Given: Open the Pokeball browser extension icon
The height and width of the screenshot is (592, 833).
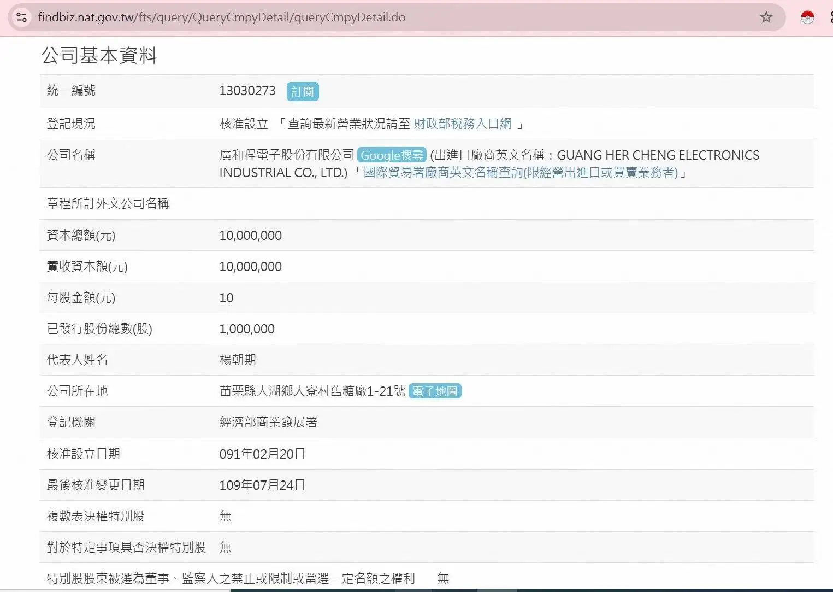Looking at the screenshot, I should (807, 17).
